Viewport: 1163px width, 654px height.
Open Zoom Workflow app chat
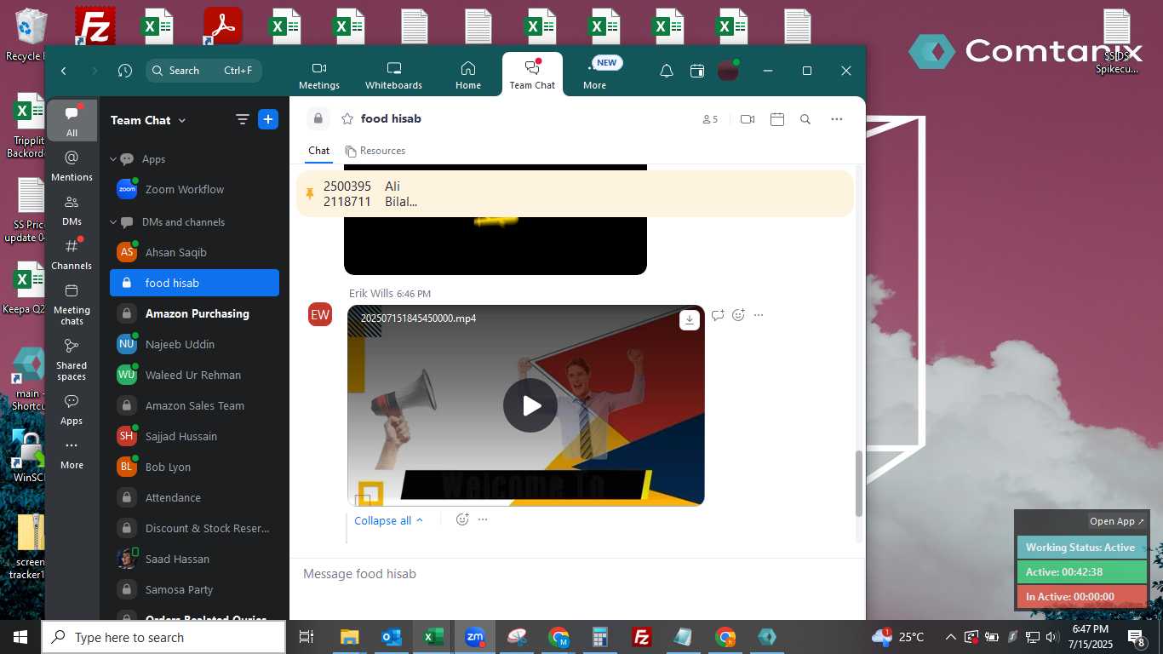point(195,189)
